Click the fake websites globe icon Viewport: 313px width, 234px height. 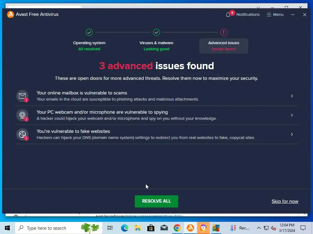pyautogui.click(x=22, y=134)
